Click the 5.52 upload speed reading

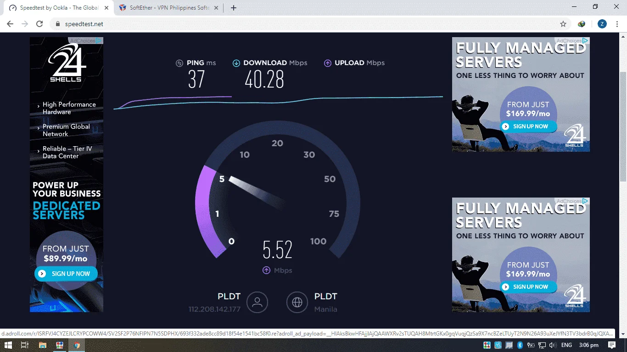(277, 250)
